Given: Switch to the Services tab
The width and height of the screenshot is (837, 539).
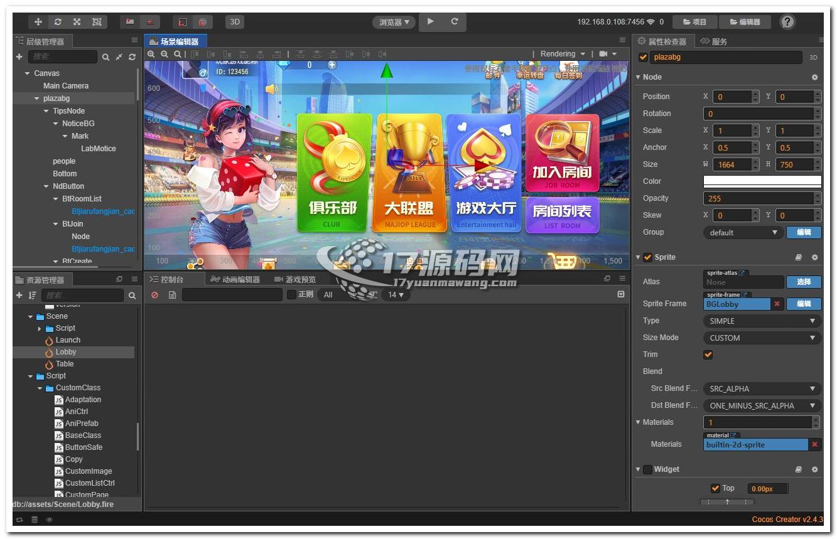Looking at the screenshot, I should (714, 41).
